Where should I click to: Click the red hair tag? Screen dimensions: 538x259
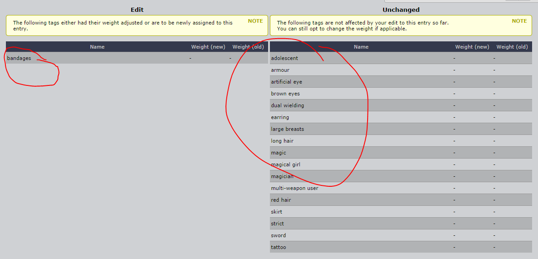pyautogui.click(x=281, y=200)
